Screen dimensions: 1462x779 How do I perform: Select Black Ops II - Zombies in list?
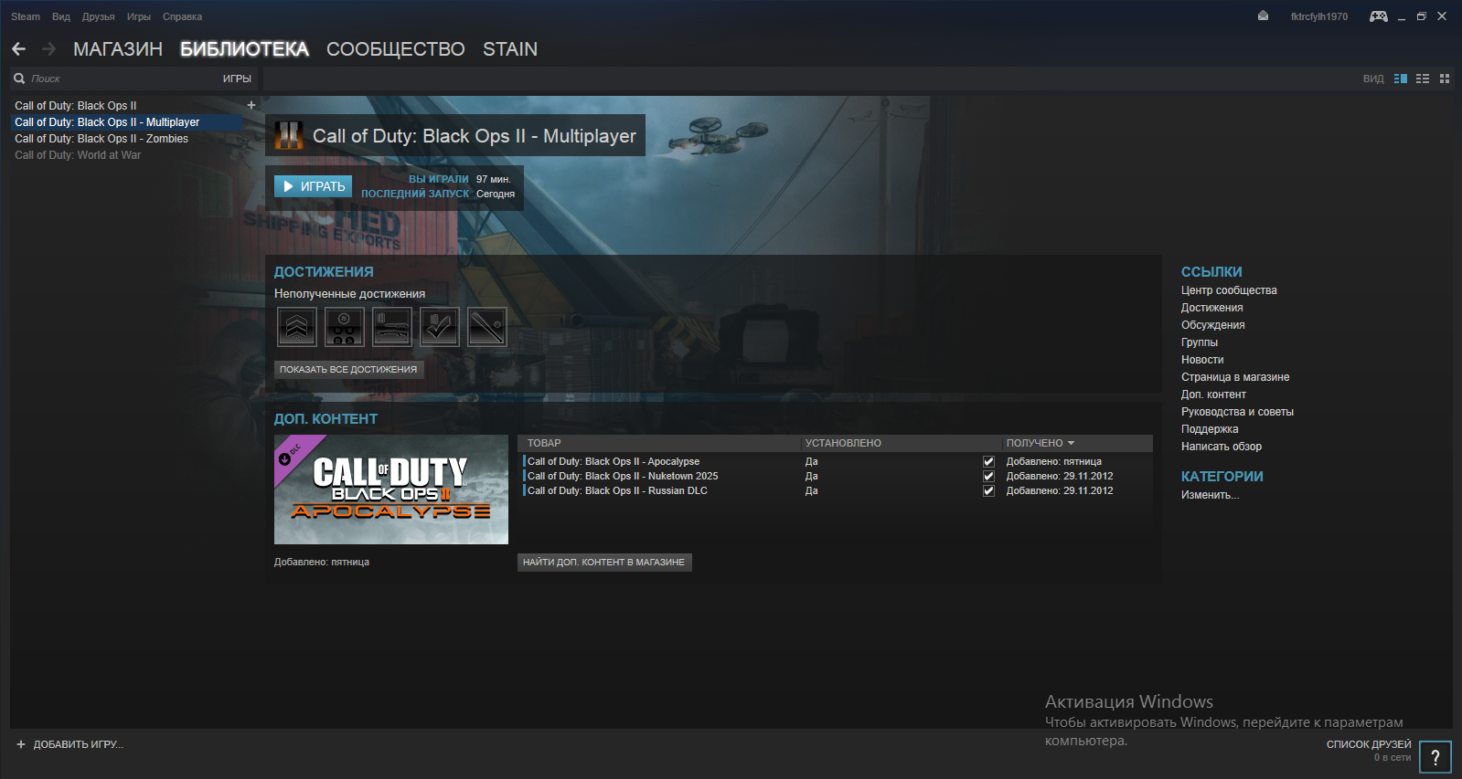(x=127, y=139)
